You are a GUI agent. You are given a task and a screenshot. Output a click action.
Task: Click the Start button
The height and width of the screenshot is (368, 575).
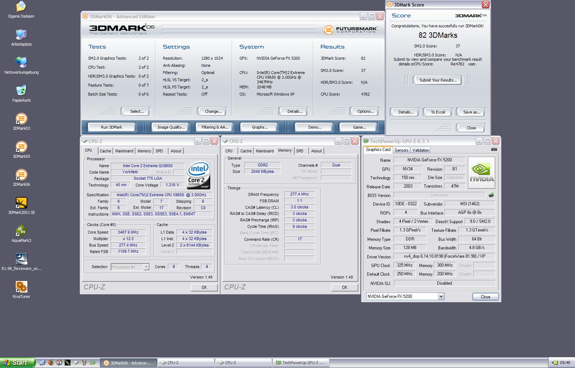(x=18, y=363)
